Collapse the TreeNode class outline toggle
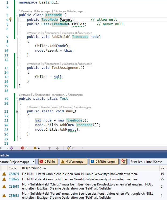167x200 pixels. pyautogui.click(x=17, y=15)
